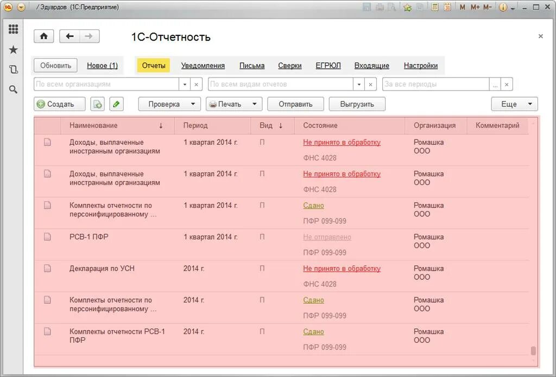Click the Обновить button
Viewport: 556px width, 377px height.
click(56, 66)
